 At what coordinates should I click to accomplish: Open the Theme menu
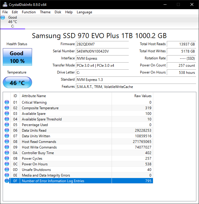coord(45,12)
